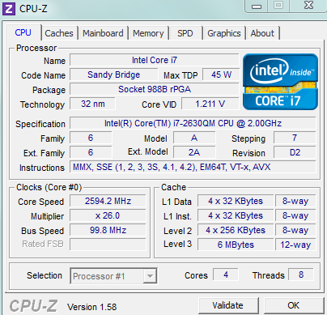Open the About tab
The image size is (327, 315).
click(x=262, y=33)
